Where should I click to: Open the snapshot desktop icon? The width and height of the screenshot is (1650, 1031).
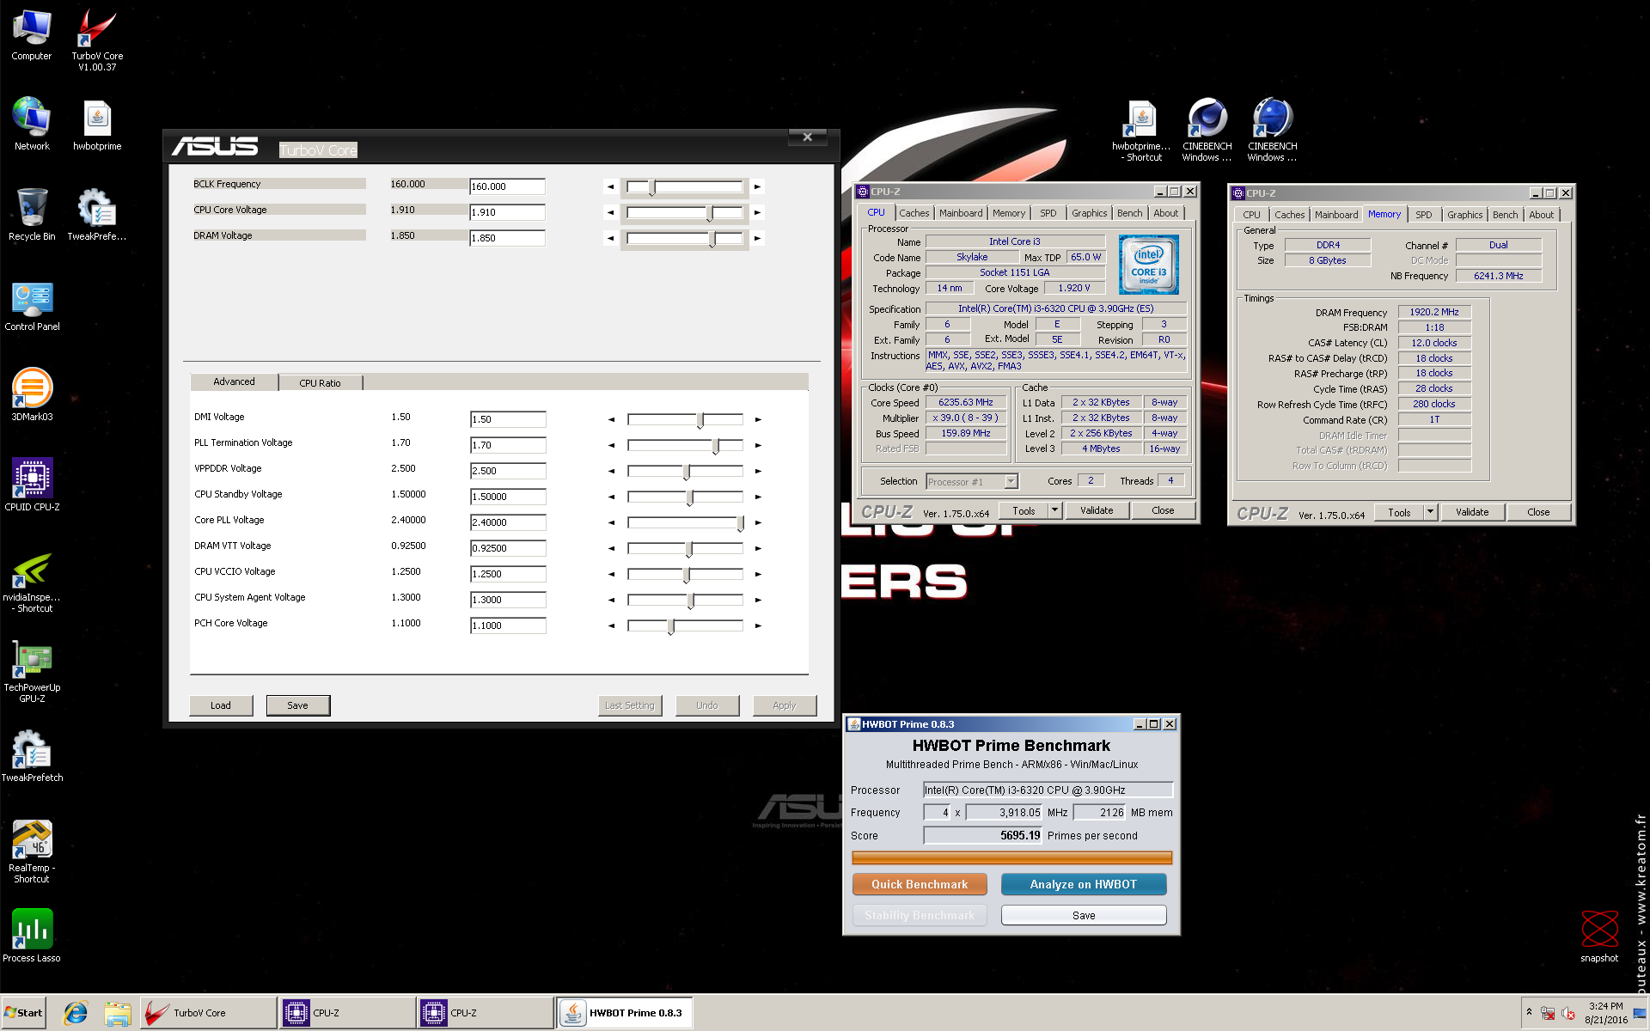[1599, 936]
